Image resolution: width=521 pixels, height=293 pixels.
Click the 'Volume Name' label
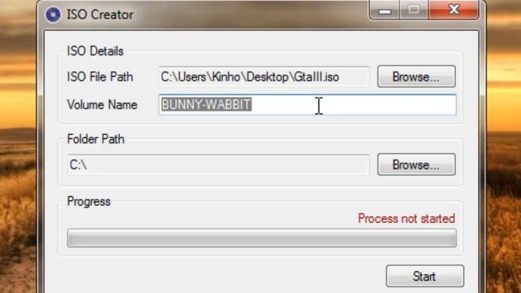click(x=102, y=105)
